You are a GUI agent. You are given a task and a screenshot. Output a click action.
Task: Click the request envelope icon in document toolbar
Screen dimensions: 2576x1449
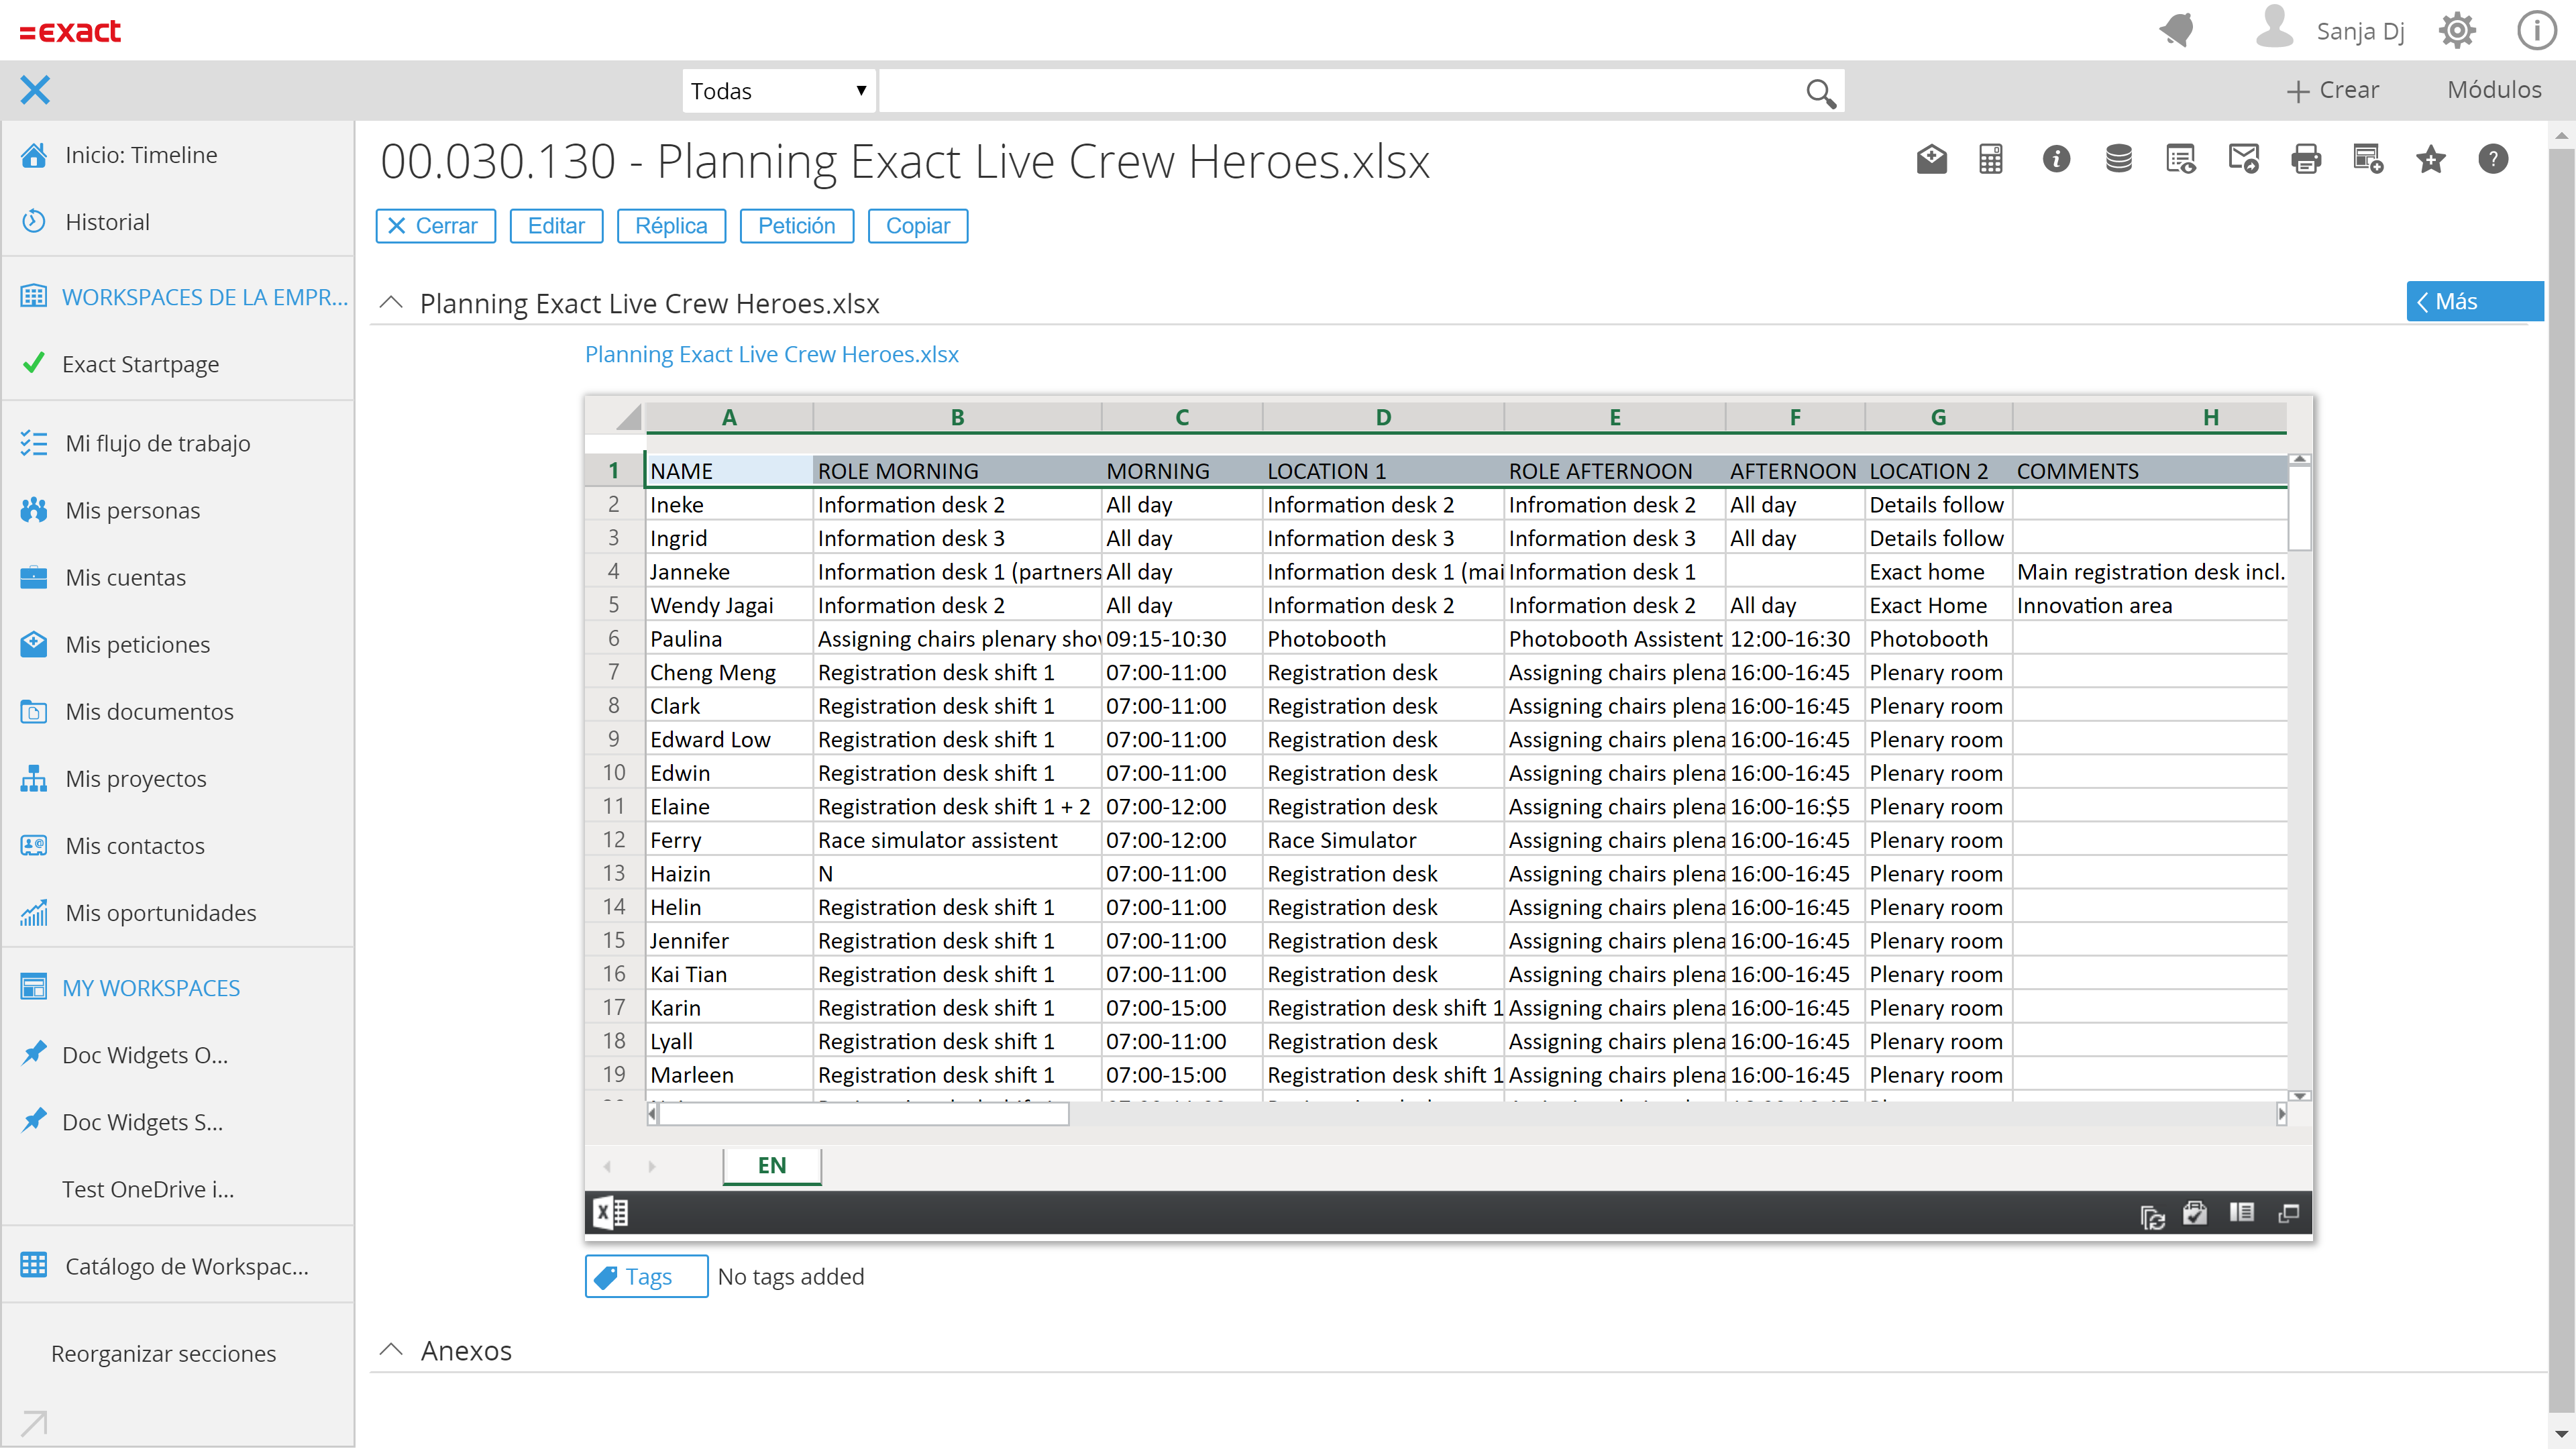(1931, 159)
